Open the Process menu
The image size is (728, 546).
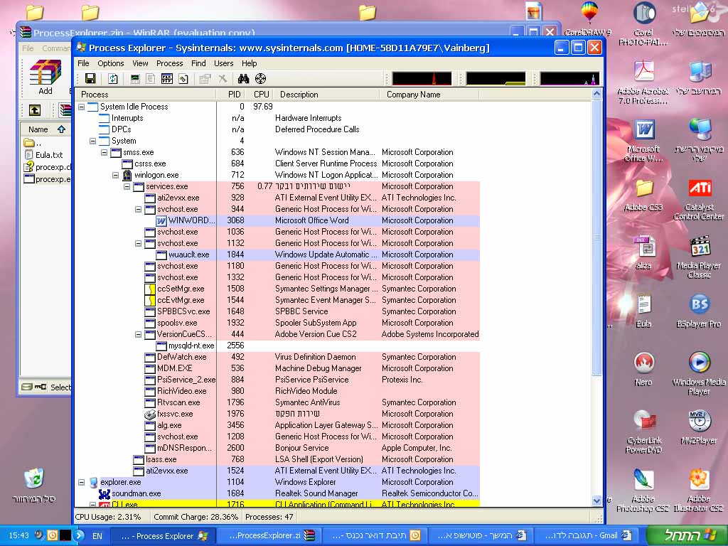[169, 63]
